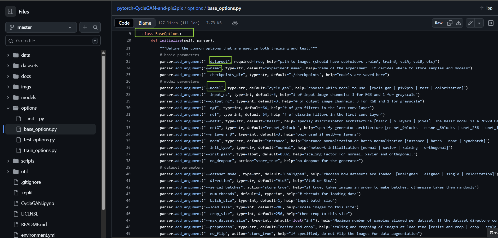Expand the models folder

(x=8, y=97)
